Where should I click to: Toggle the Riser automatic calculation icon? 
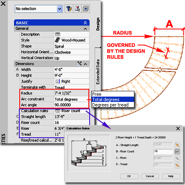(x=177, y=158)
